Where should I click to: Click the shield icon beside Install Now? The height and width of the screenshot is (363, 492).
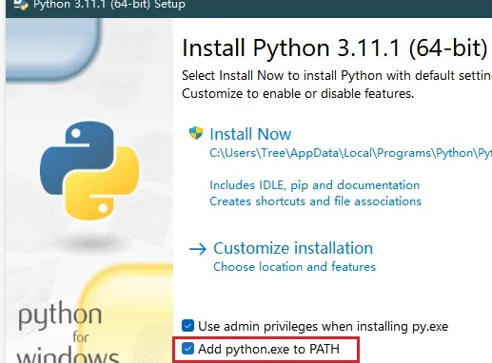pyautogui.click(x=196, y=133)
